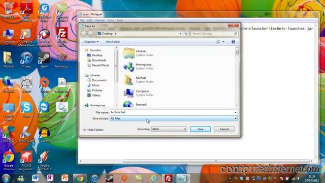Click the view mode icon in dialog toolbar
325x183 pixels.
click(x=218, y=42)
